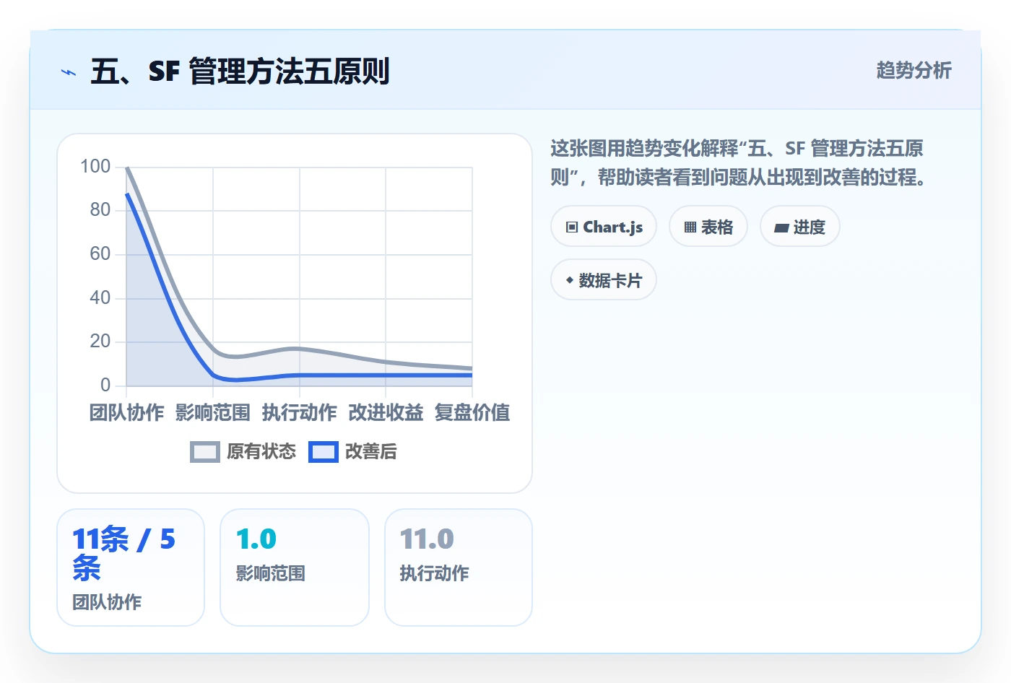Open the 11.0 执行动作 card
Screen dimensions: 1011x683
click(x=459, y=567)
